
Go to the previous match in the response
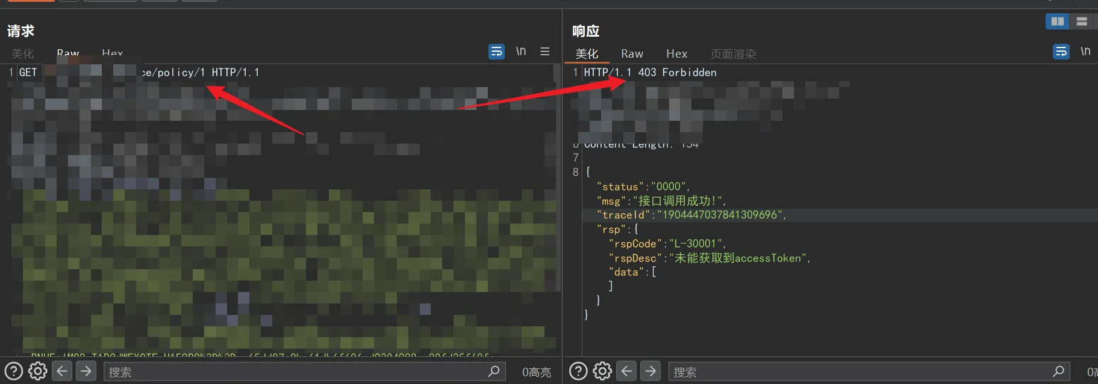[626, 371]
